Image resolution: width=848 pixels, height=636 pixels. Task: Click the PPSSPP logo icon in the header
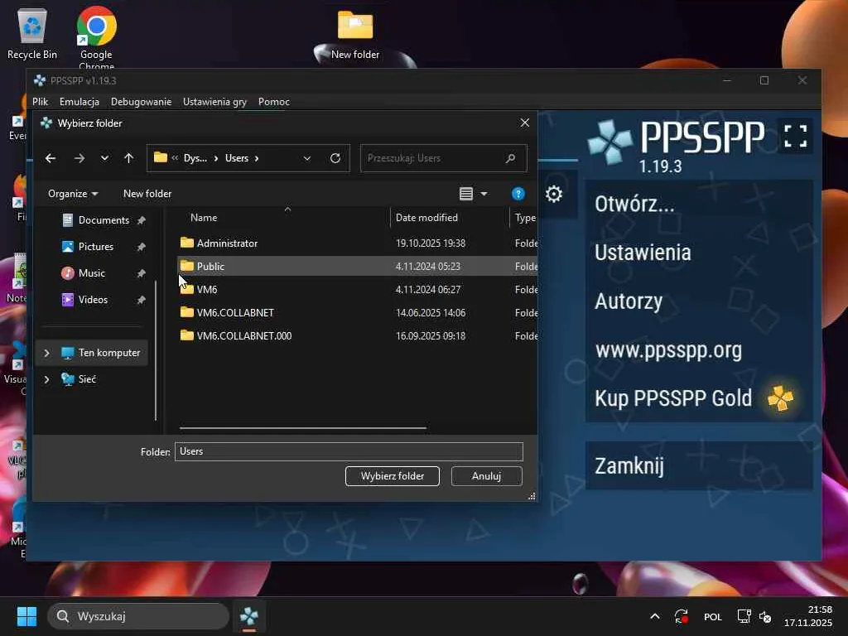(x=610, y=142)
